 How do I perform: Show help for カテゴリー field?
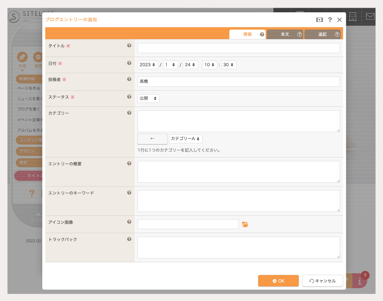[129, 113]
